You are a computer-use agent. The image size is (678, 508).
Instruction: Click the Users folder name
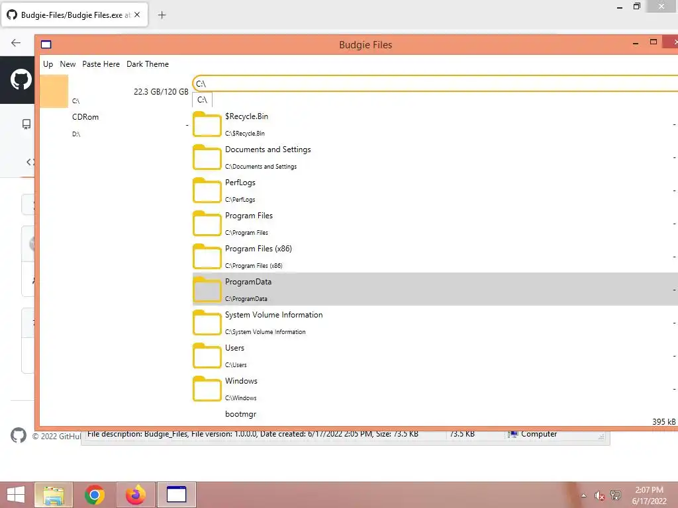235,348
